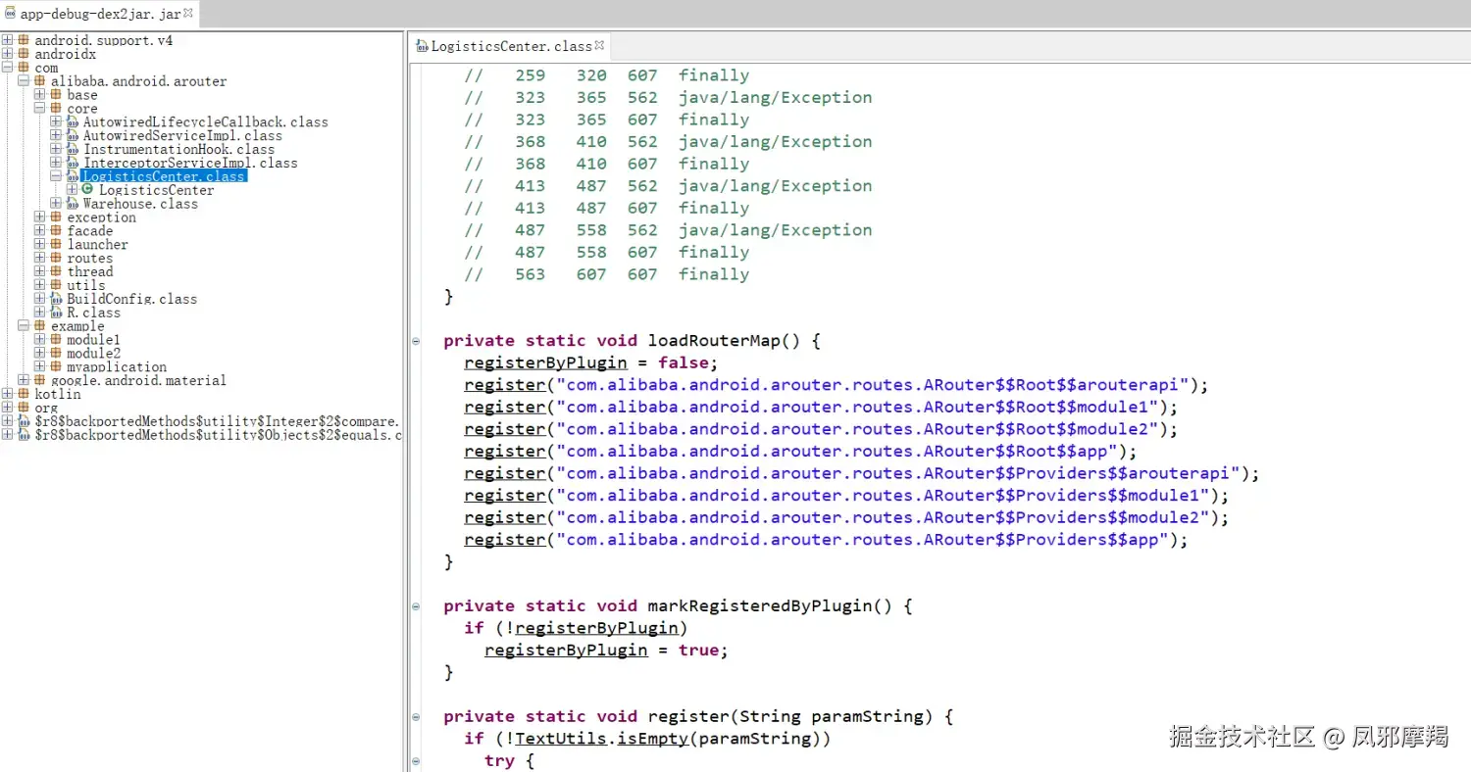Viewport: 1471px width, 772px height.
Task: Click the class file icon of LogisticsCenter.class
Action: (73, 176)
